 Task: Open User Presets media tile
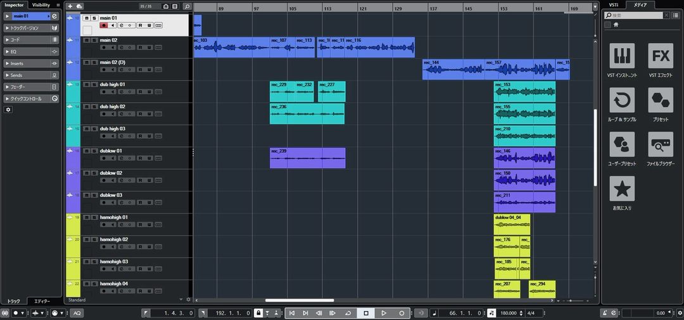coord(622,144)
